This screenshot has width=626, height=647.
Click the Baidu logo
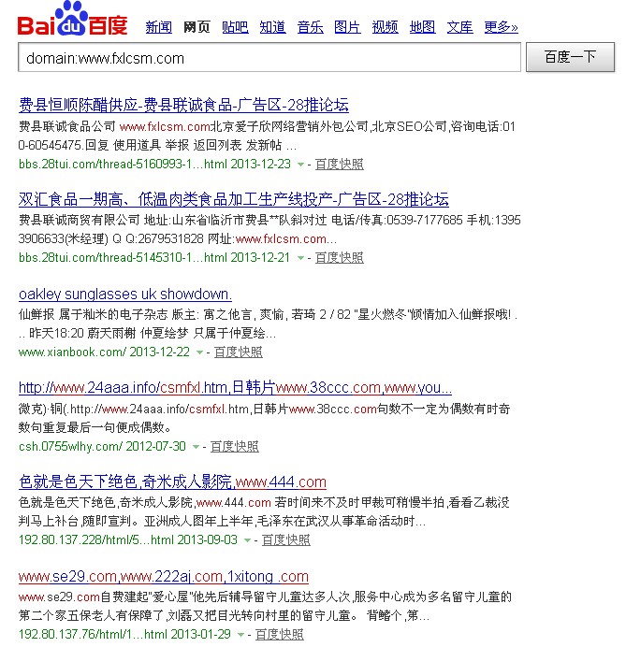(x=73, y=19)
